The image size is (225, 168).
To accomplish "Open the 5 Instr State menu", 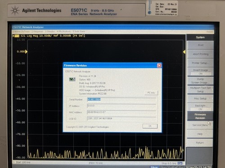I will click(79, 31).
